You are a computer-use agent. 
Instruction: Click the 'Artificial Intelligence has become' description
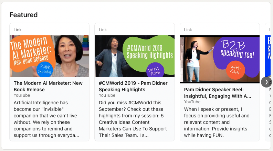[46, 119]
